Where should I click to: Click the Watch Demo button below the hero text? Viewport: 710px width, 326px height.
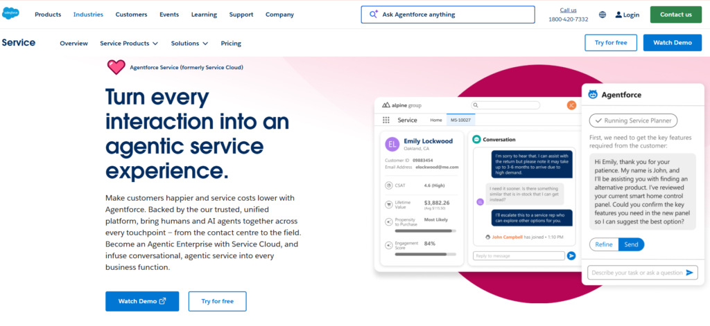[142, 301]
